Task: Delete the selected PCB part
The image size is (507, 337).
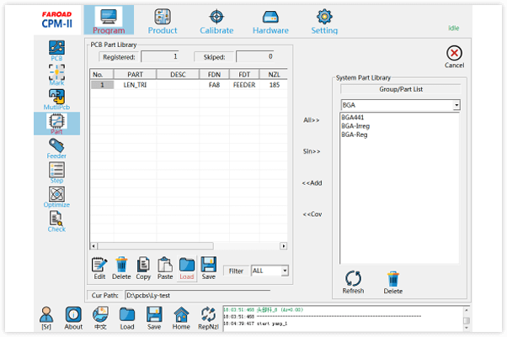Action: click(x=121, y=268)
